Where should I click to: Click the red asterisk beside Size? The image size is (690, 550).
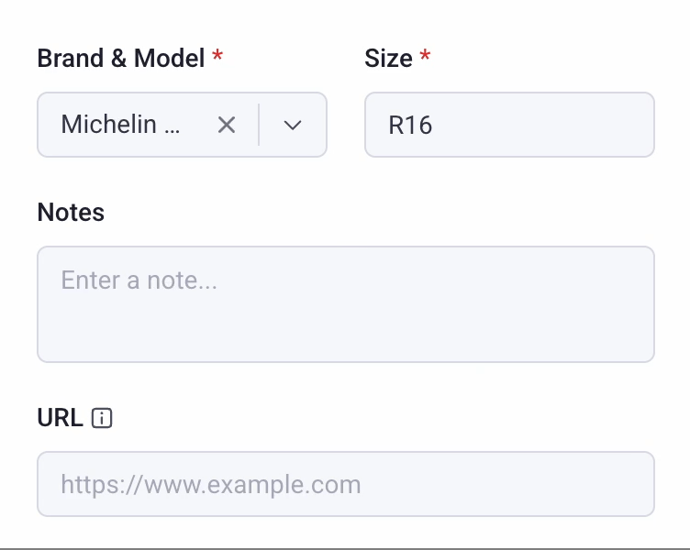coord(425,55)
